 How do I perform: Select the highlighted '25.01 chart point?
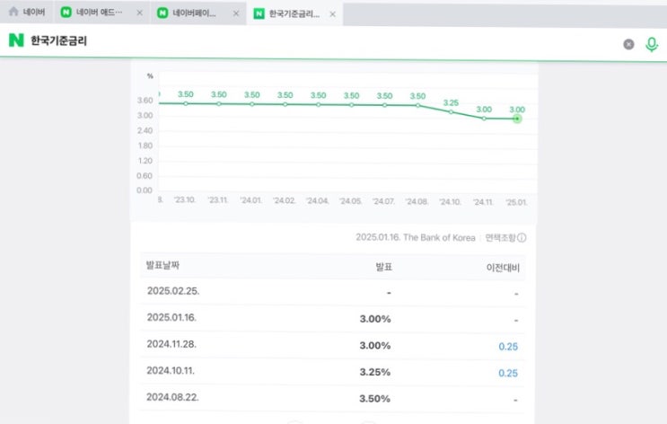pos(517,119)
